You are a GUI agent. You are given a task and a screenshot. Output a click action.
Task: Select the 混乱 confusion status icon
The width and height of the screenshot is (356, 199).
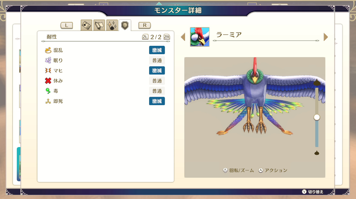coord(48,50)
